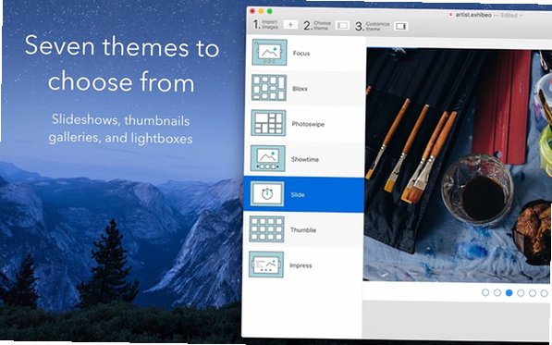Screen dimensions: 552x345
Task: Go to the second slide pagination dot
Action: click(x=497, y=292)
